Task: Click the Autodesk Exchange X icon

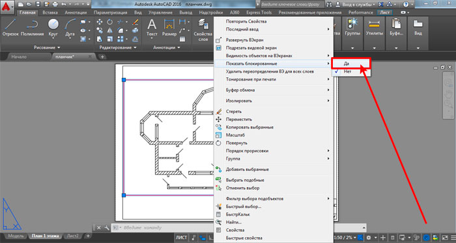Action: (380, 5)
